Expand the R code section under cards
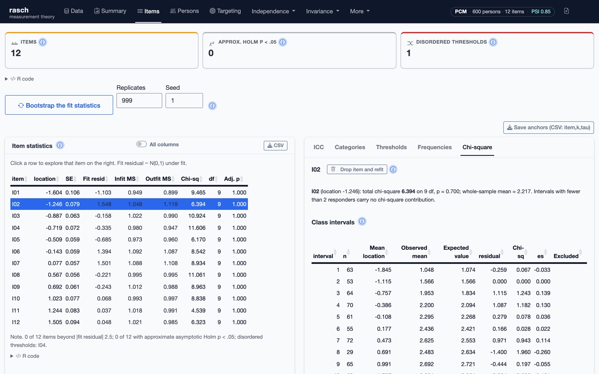 (20, 79)
